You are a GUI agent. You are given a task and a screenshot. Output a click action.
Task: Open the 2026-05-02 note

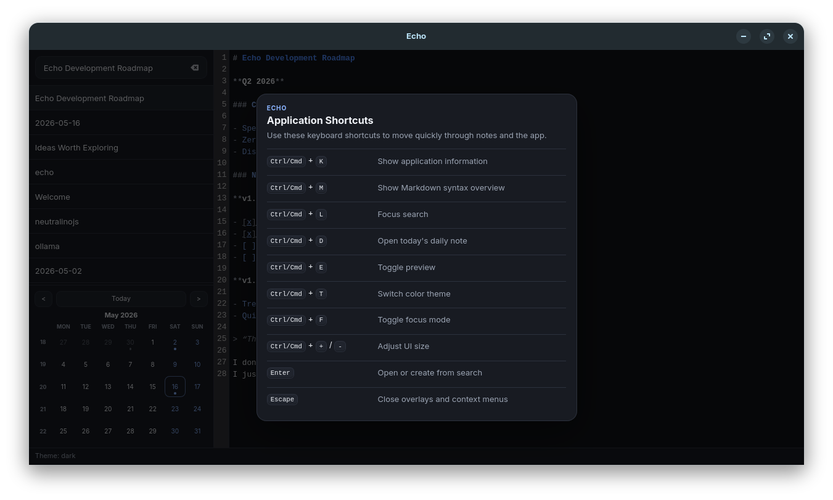coord(121,271)
